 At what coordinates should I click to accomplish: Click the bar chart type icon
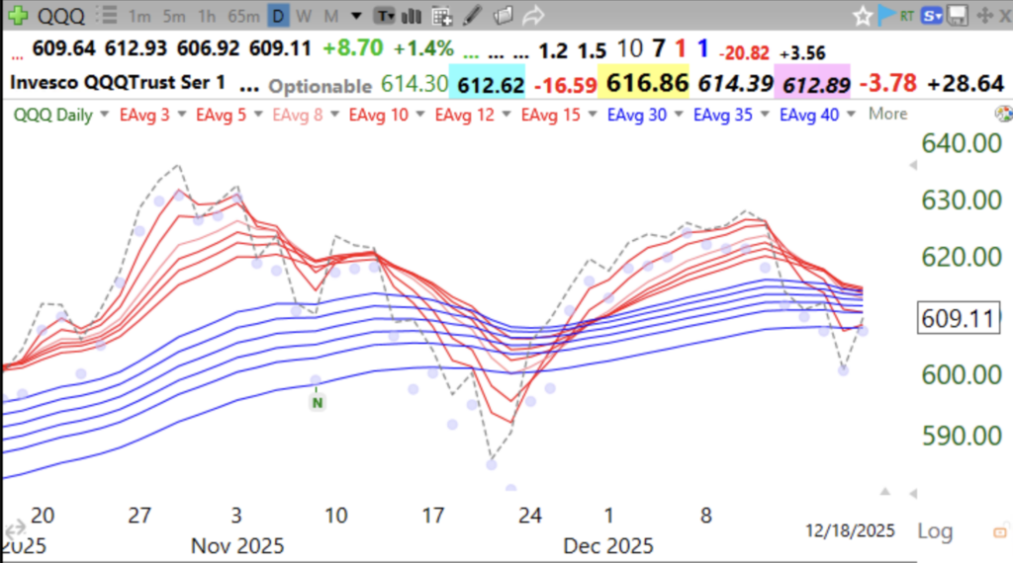(411, 17)
